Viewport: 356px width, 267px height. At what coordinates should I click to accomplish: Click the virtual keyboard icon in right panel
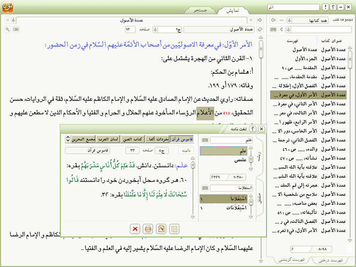(x=273, y=29)
